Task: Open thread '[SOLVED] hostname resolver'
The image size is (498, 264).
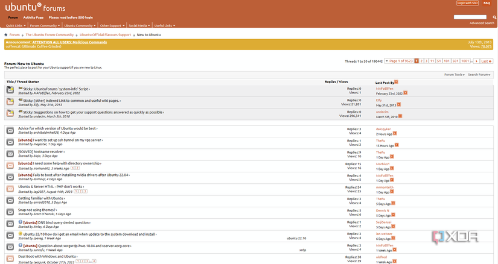Action: [x=40, y=152]
